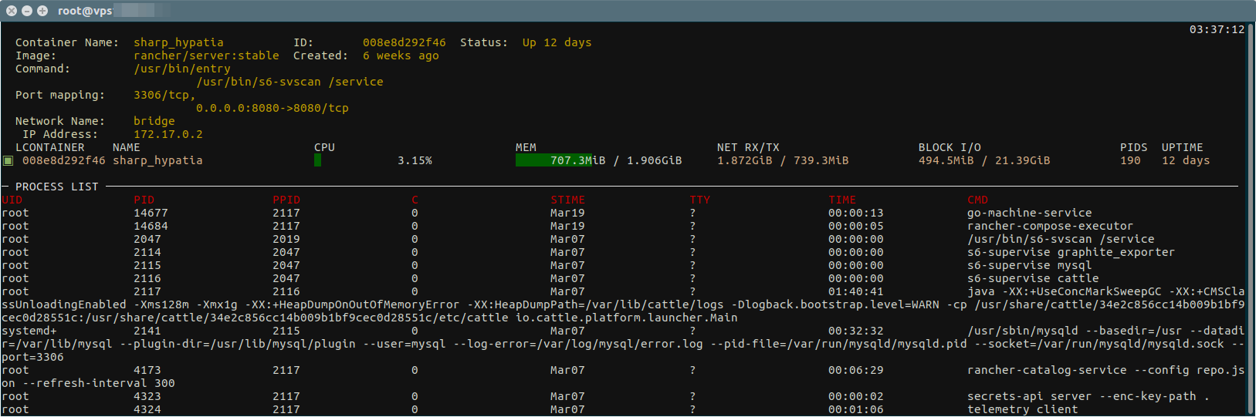
Task: Click the 03:37:12 clock display
Action: (1217, 29)
